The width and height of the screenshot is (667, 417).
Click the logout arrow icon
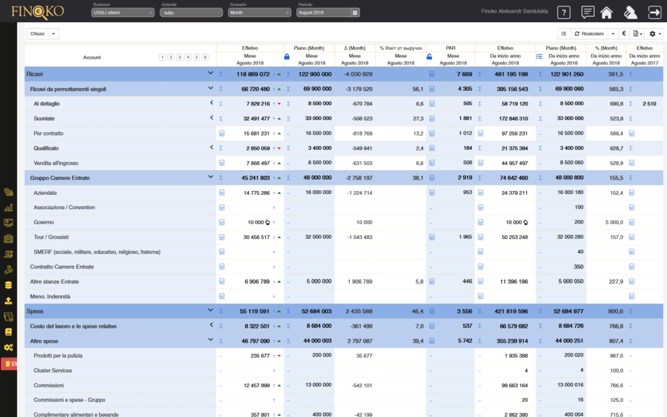pos(654,12)
